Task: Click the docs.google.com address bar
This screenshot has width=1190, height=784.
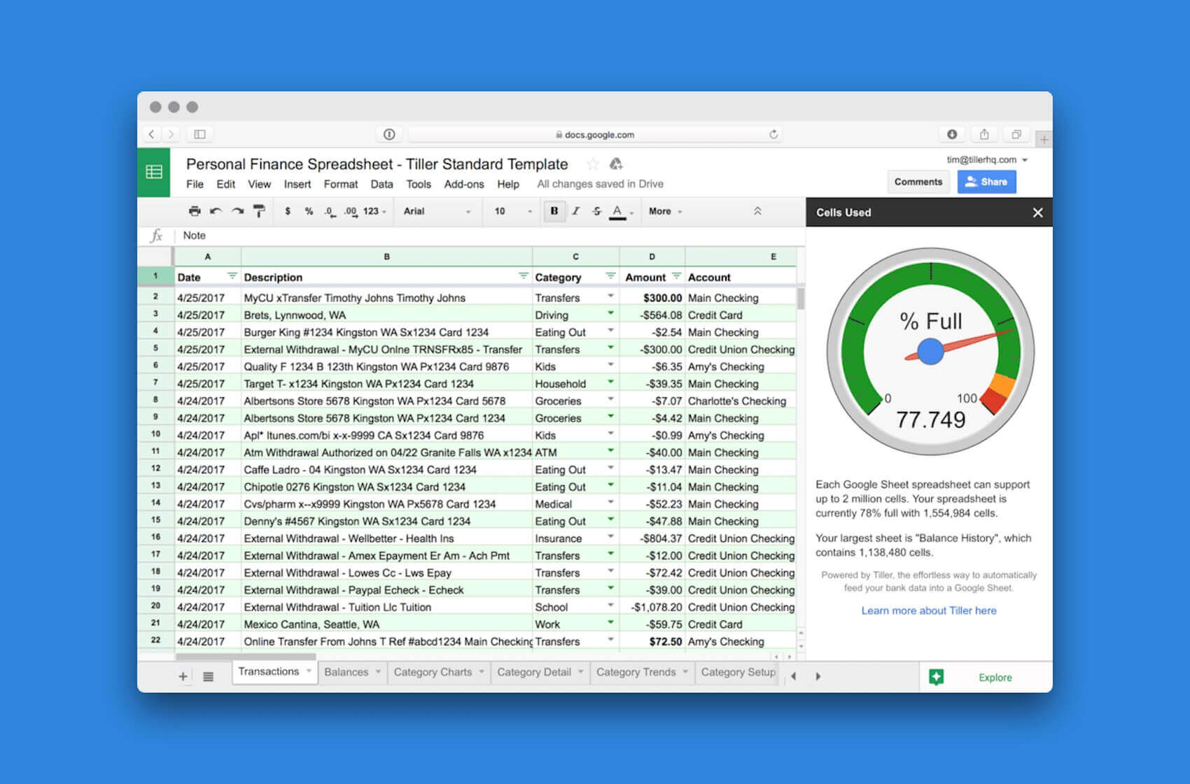Action: pyautogui.click(x=594, y=134)
